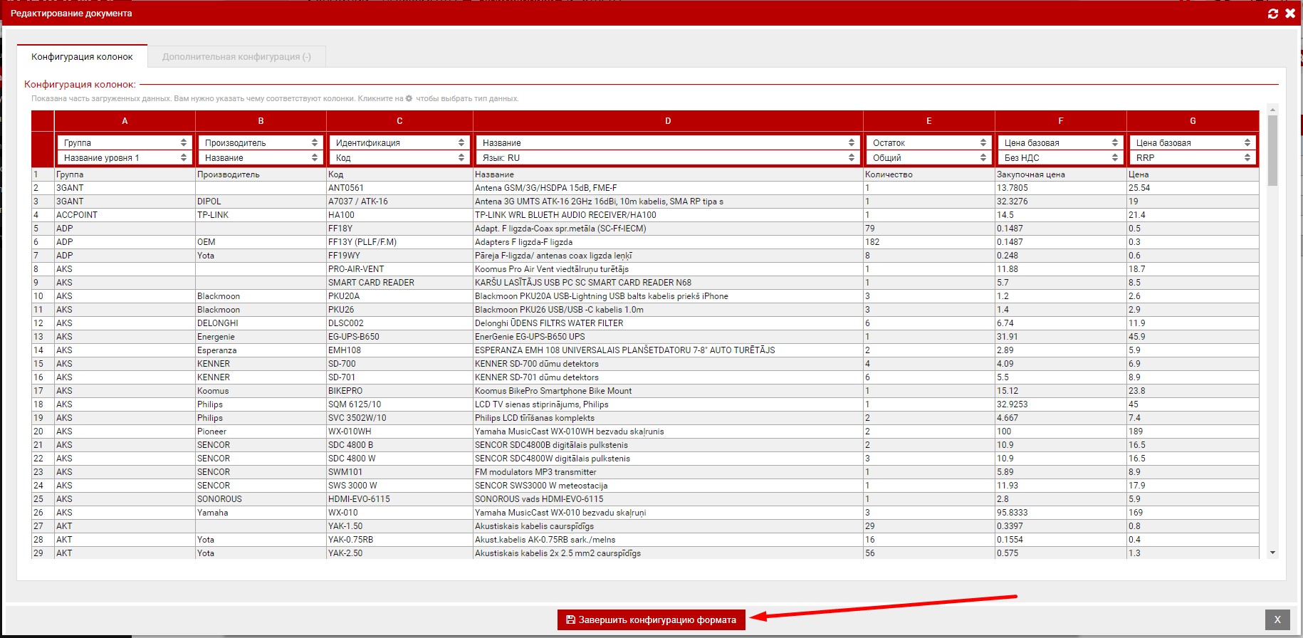Switch to Дополнительная конфигурация tab
Screen dimensions: 1303x638
click(236, 57)
